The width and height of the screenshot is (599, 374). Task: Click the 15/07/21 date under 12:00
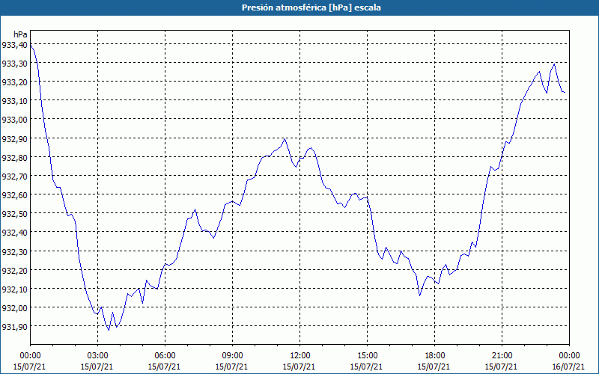point(299,367)
